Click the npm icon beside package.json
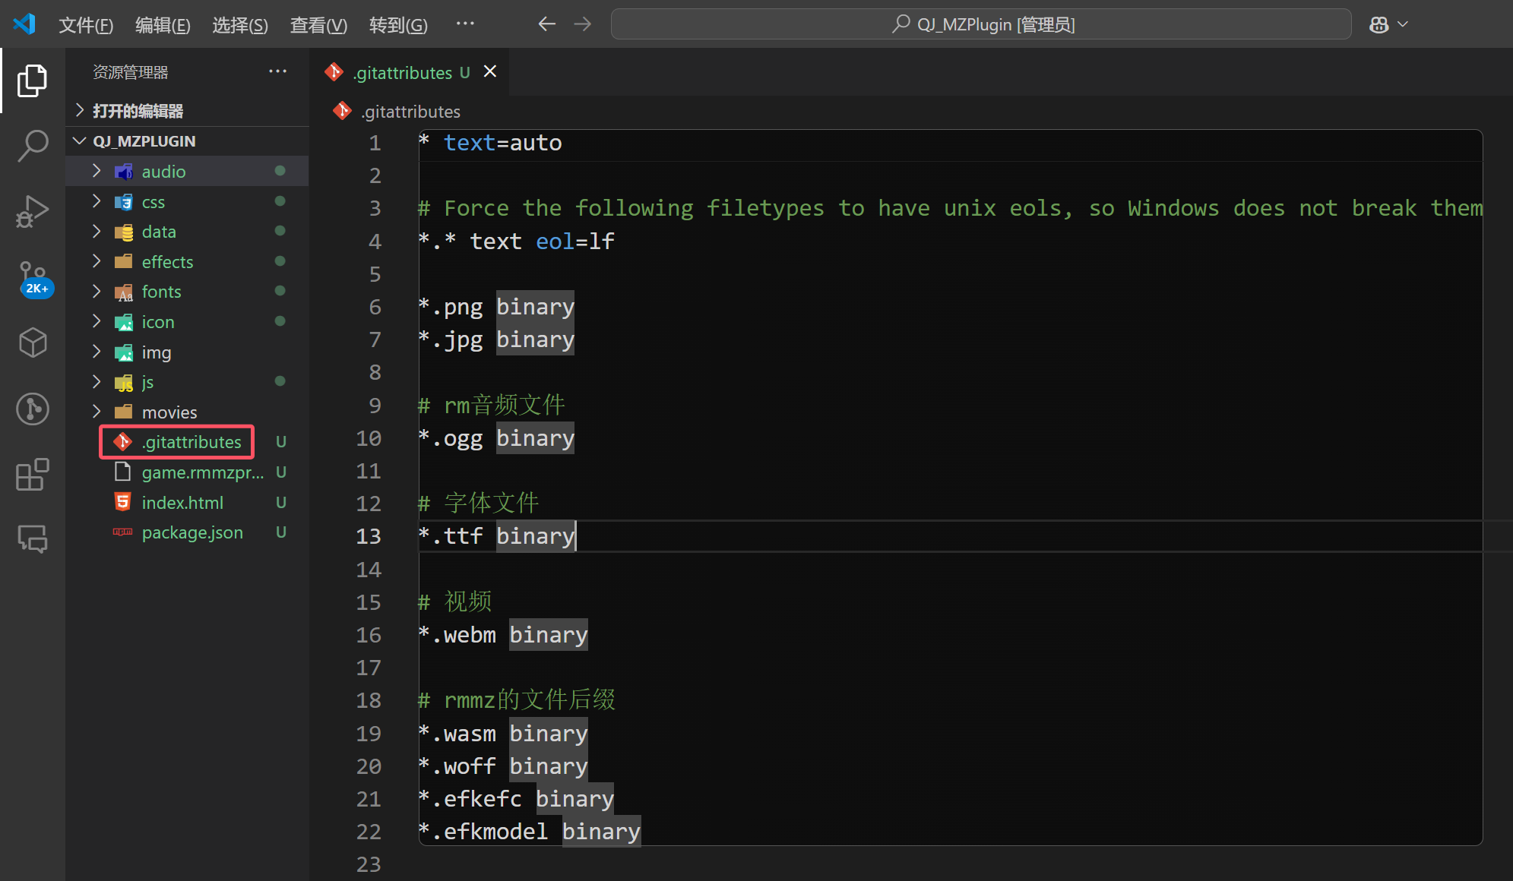 tap(122, 532)
